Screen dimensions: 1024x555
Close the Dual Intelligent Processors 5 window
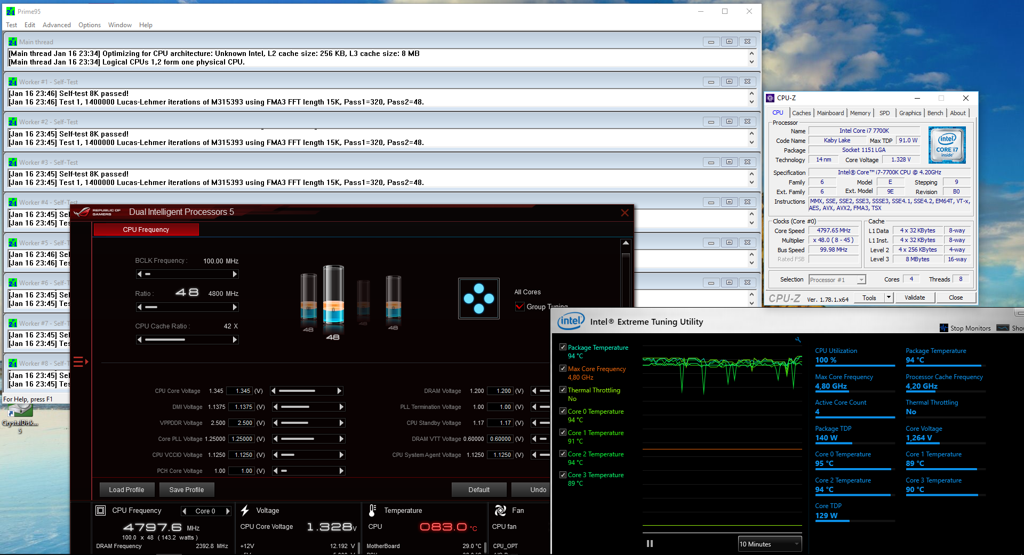[x=625, y=213]
